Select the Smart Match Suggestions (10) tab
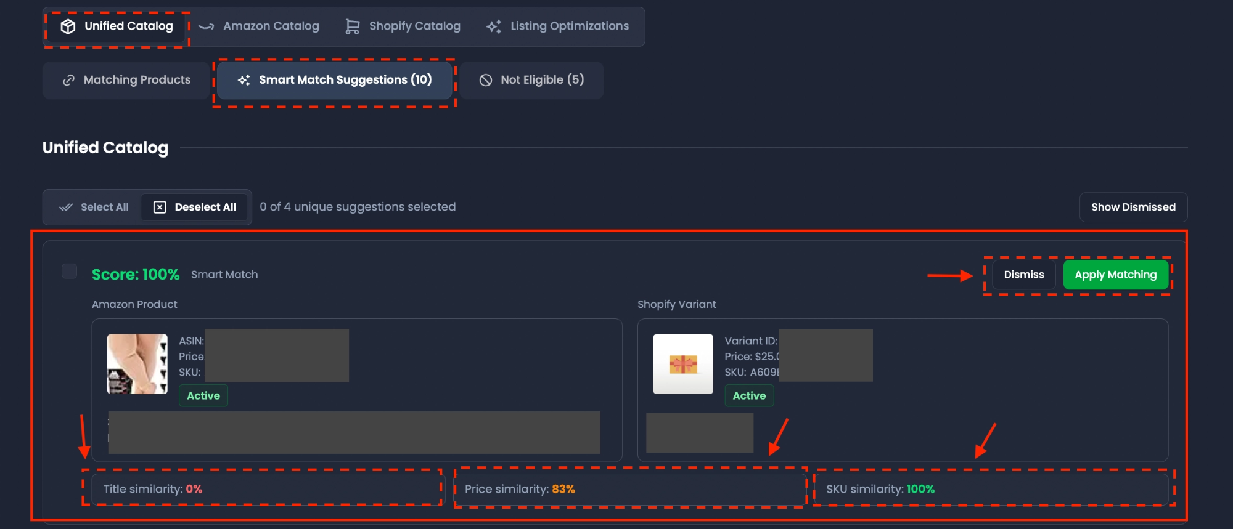Screen dimensions: 1233x529 coord(335,80)
